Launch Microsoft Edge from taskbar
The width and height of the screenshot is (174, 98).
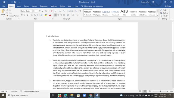click(66, 95)
